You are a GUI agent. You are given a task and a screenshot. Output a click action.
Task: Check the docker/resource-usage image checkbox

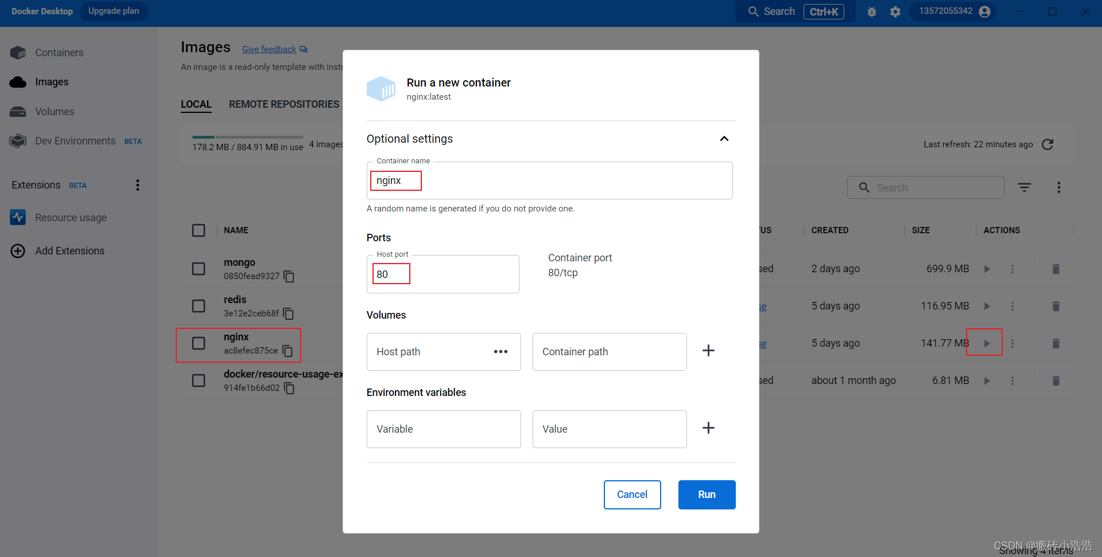tap(199, 381)
